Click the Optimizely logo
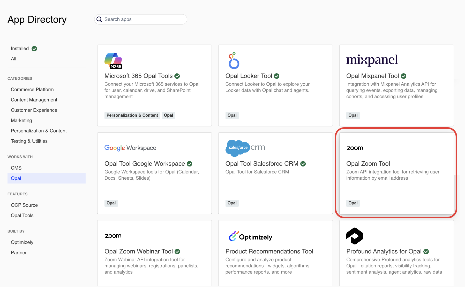Image resolution: width=465 pixels, height=287 pixels. pyautogui.click(x=250, y=236)
